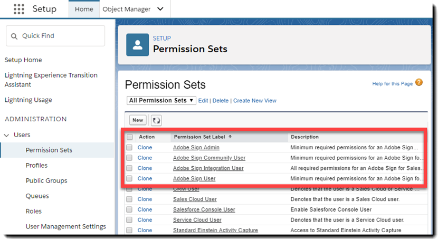Expand the Object Manager tab chevron
Viewport: 438px width, 239px height.
coord(160,9)
